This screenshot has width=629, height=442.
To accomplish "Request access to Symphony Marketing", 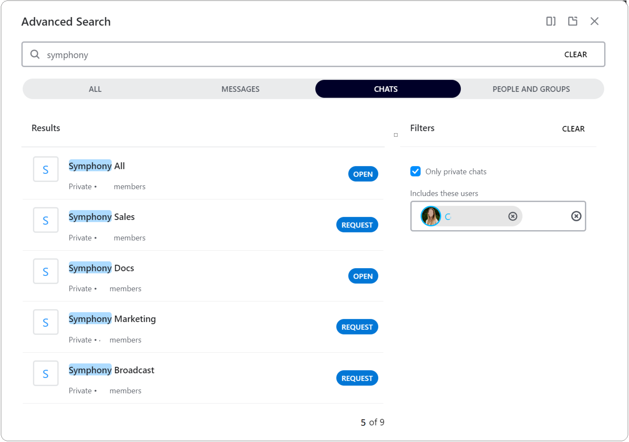I will click(357, 327).
